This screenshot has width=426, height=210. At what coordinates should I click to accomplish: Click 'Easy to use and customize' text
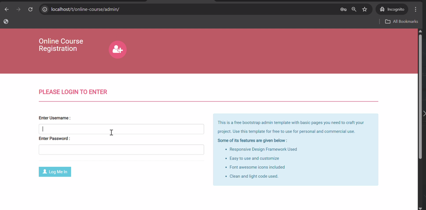point(254,158)
